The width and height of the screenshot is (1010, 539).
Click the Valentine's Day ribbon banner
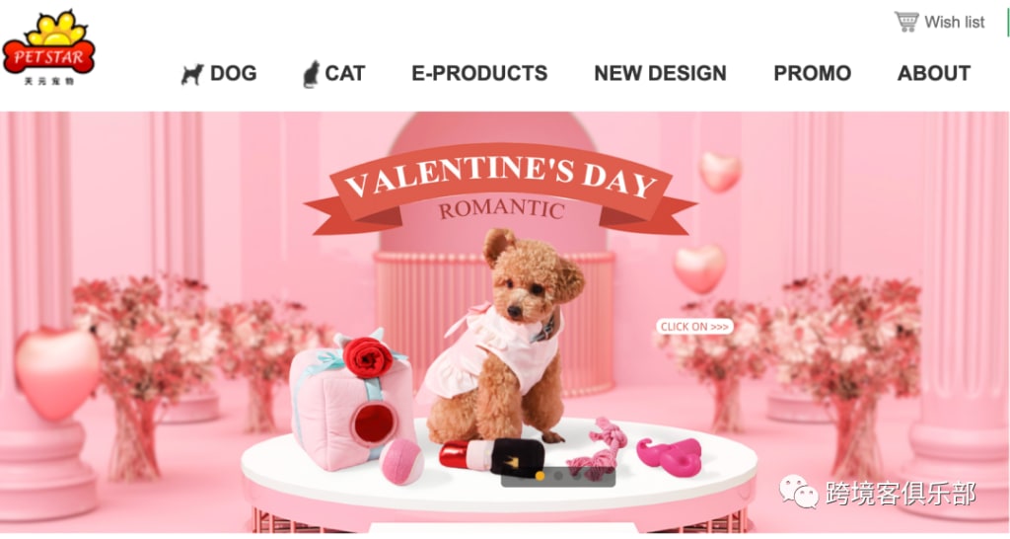pos(500,189)
